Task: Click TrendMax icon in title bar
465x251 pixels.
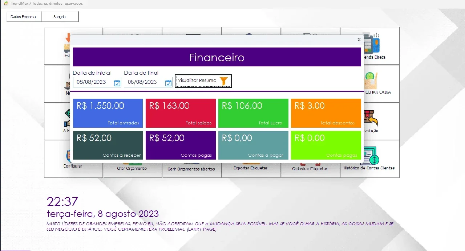Action: point(6,3)
